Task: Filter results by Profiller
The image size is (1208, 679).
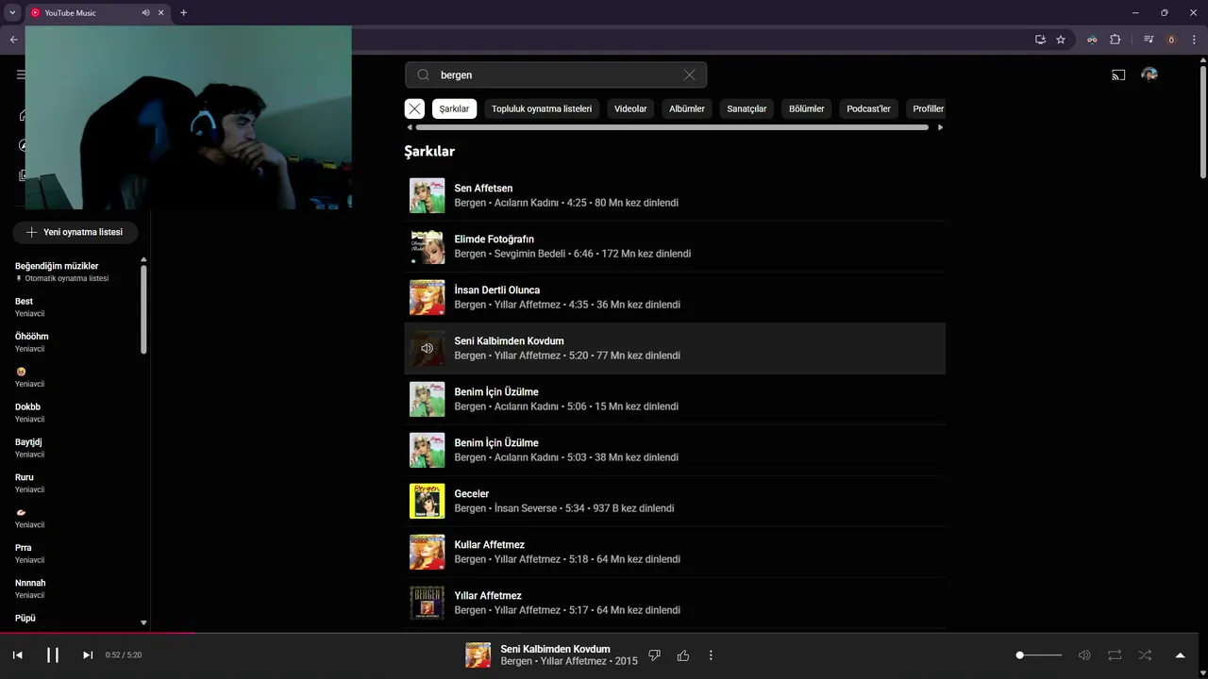Action: [x=928, y=108]
